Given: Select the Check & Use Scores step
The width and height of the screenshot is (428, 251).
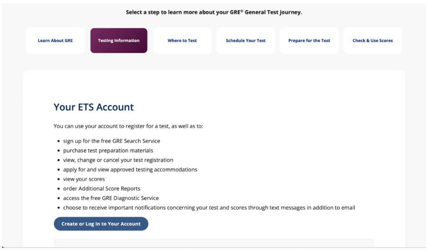Looking at the screenshot, I should 373,40.
